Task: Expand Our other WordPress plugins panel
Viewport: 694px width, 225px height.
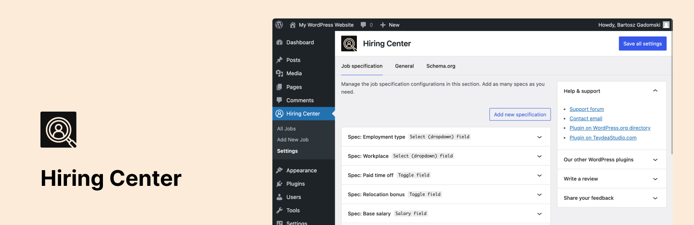Action: click(x=612, y=160)
